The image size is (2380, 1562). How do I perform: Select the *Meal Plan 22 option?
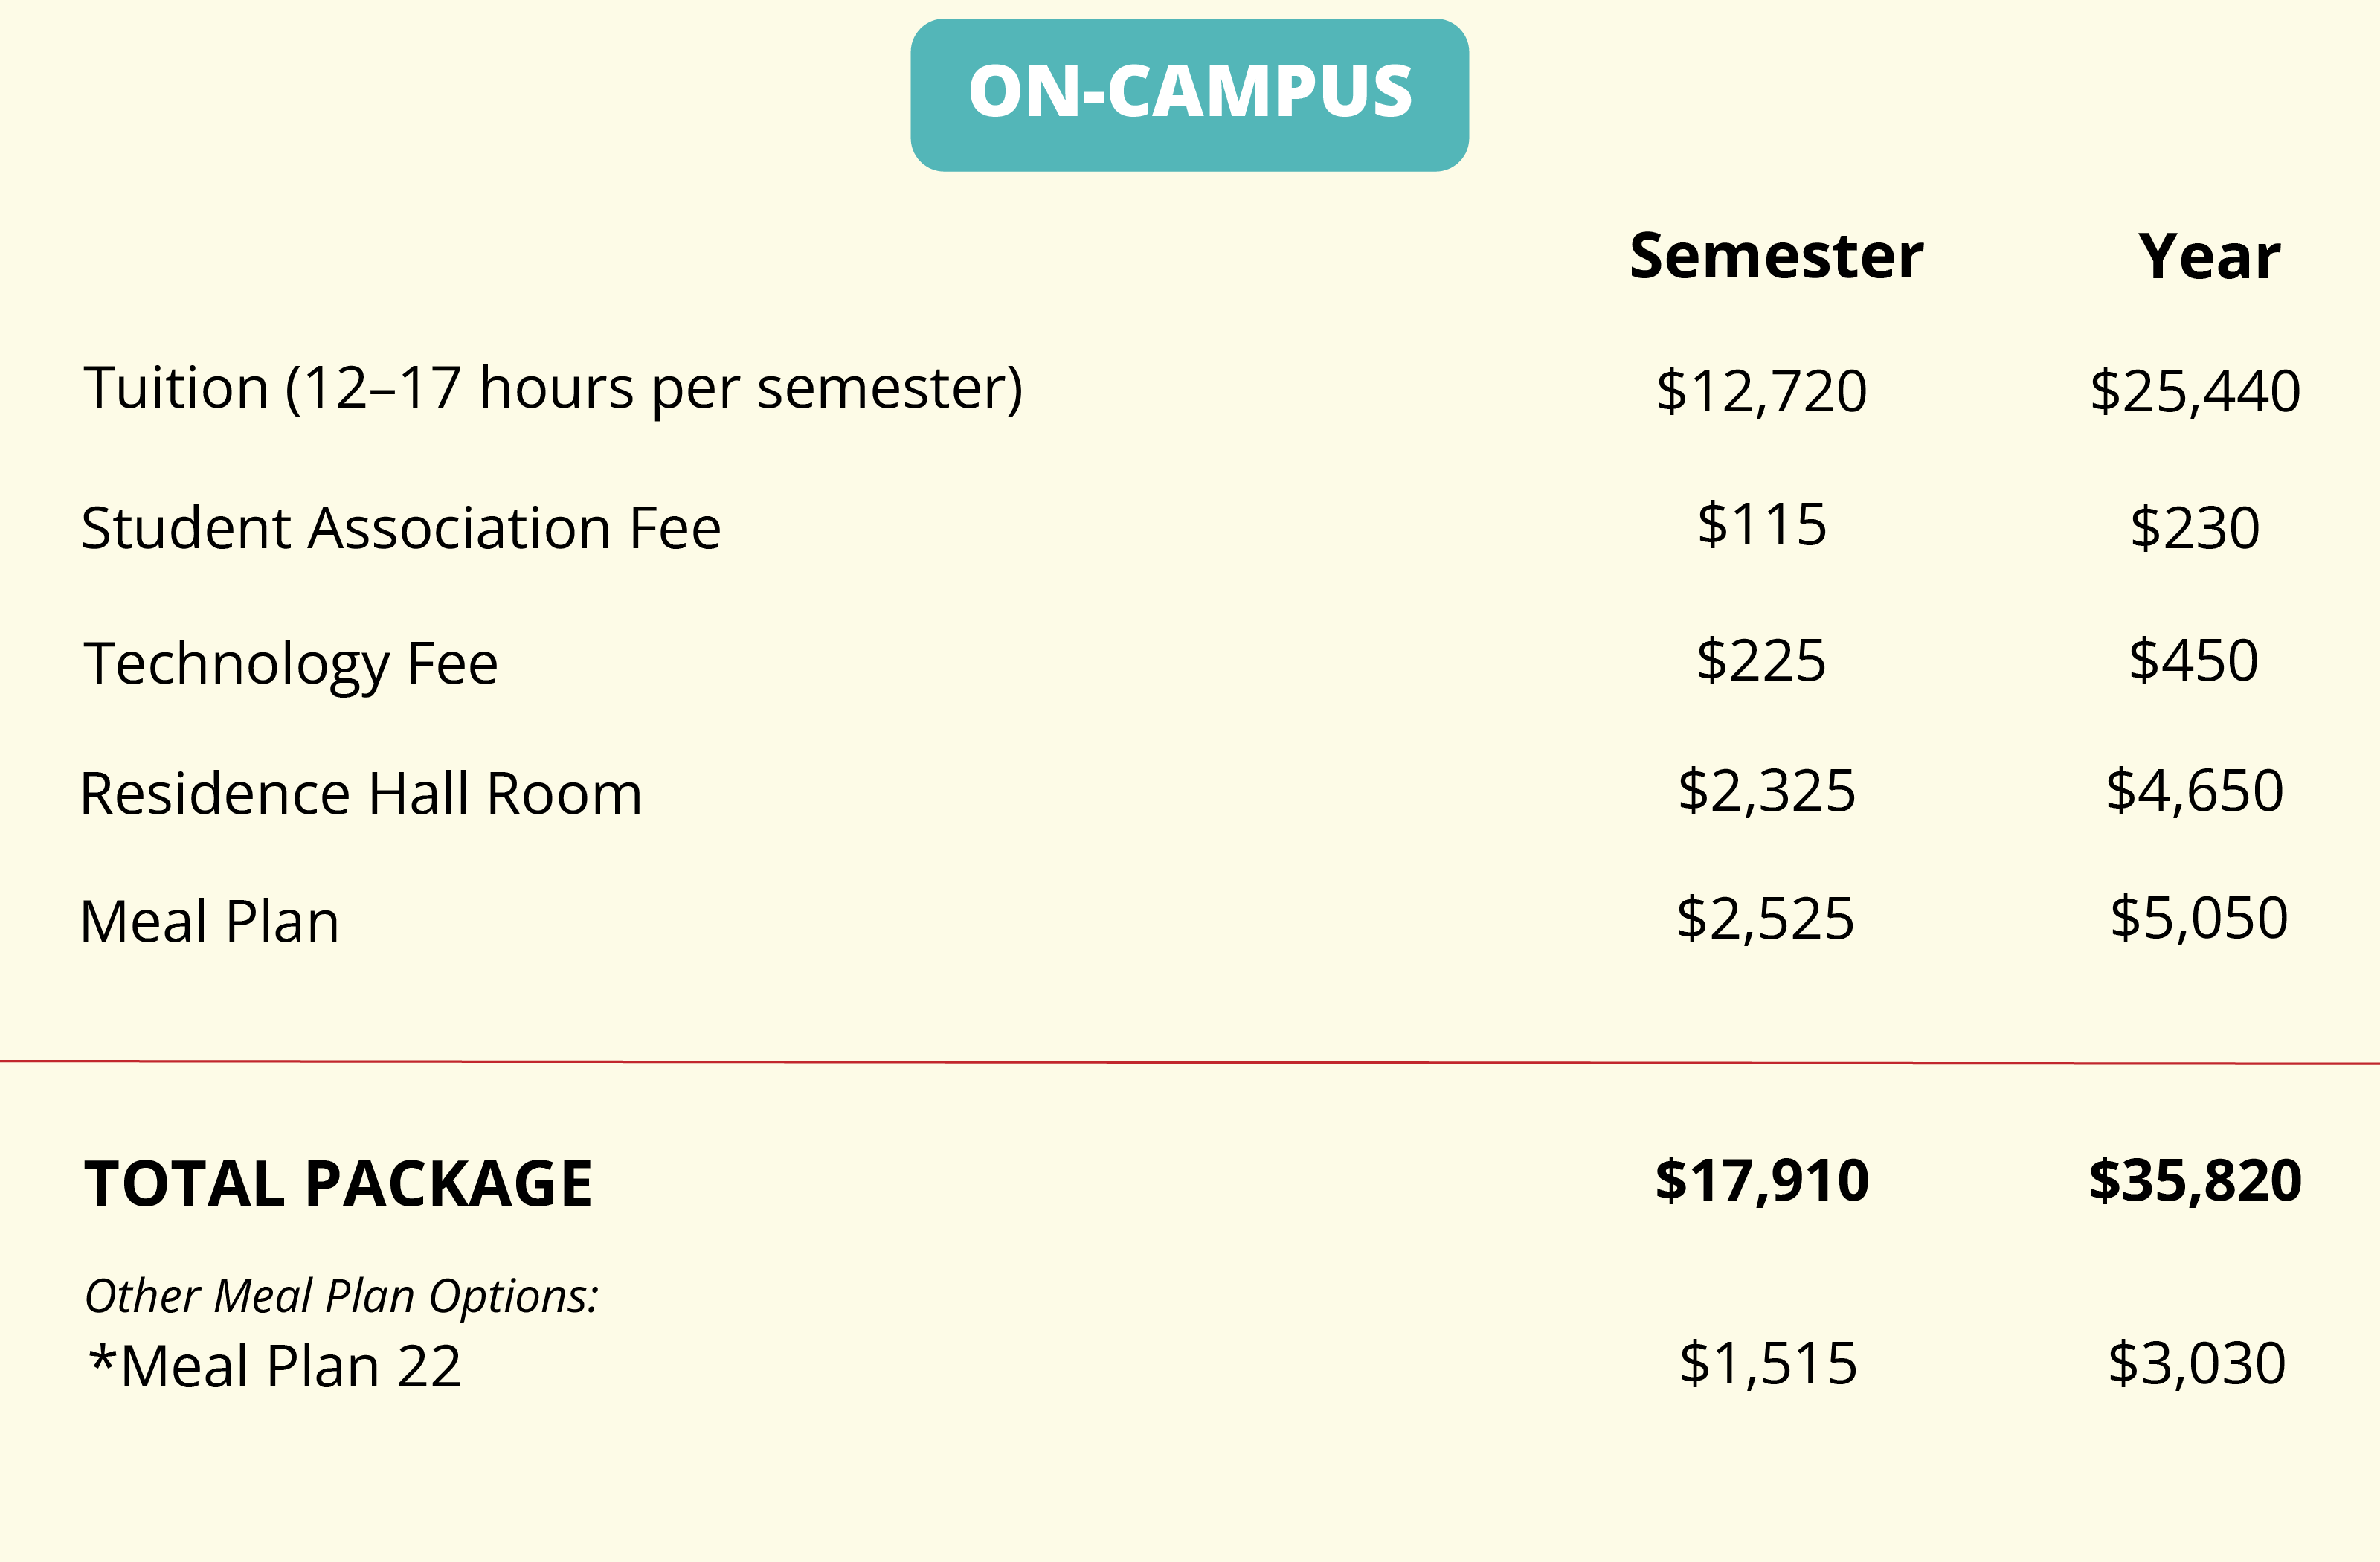click(275, 1366)
